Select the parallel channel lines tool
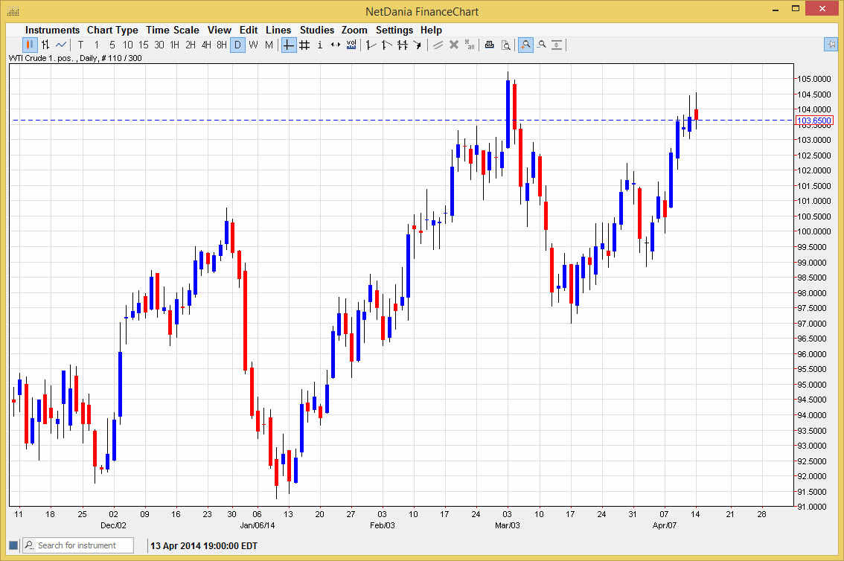The width and height of the screenshot is (844, 561). (x=402, y=45)
